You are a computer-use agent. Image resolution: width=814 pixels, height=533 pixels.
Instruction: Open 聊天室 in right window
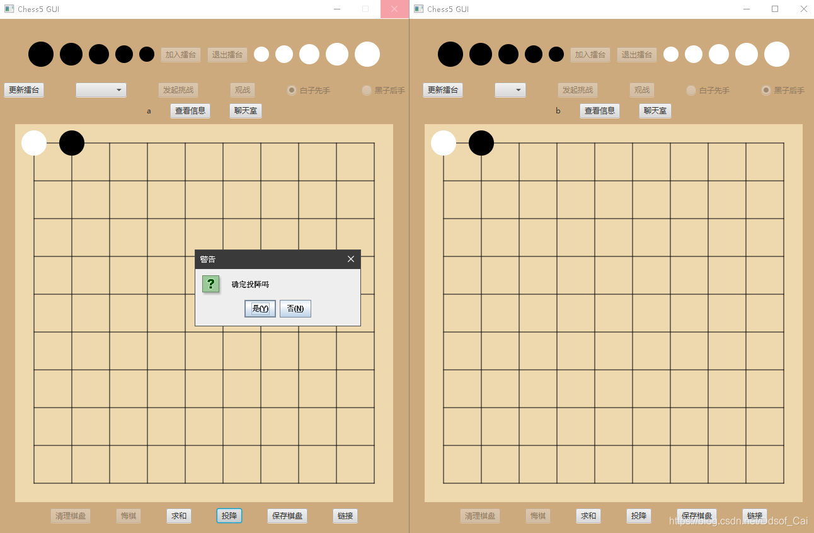tap(655, 111)
